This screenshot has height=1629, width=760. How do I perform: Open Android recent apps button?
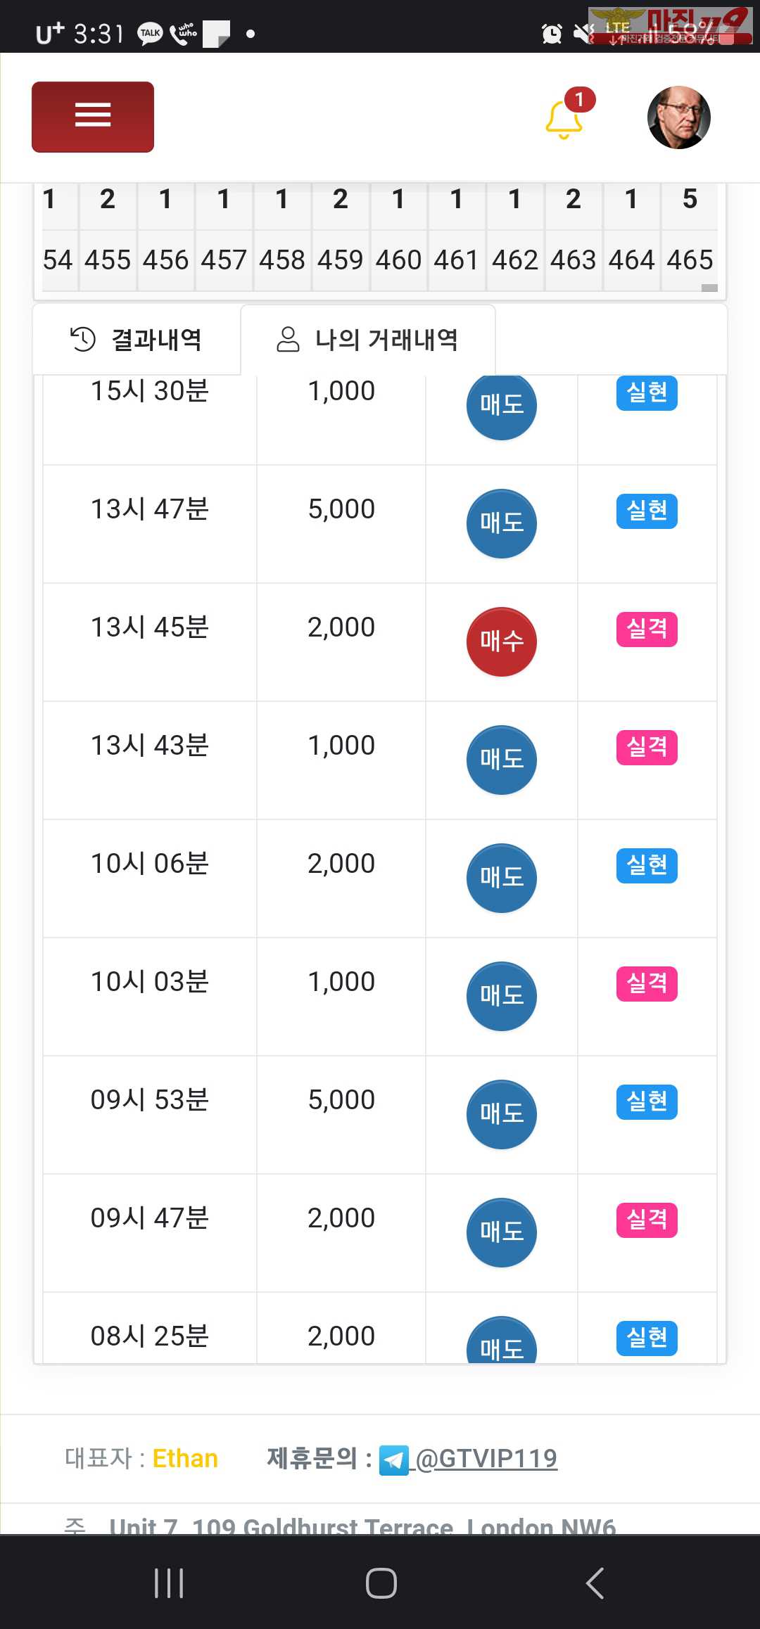pos(169,1583)
